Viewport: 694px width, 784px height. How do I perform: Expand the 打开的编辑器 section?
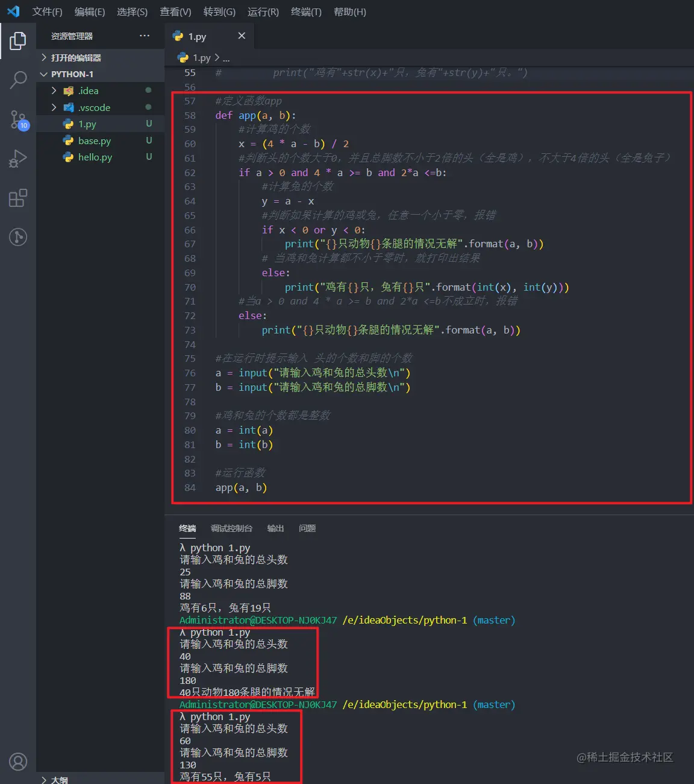coord(100,57)
